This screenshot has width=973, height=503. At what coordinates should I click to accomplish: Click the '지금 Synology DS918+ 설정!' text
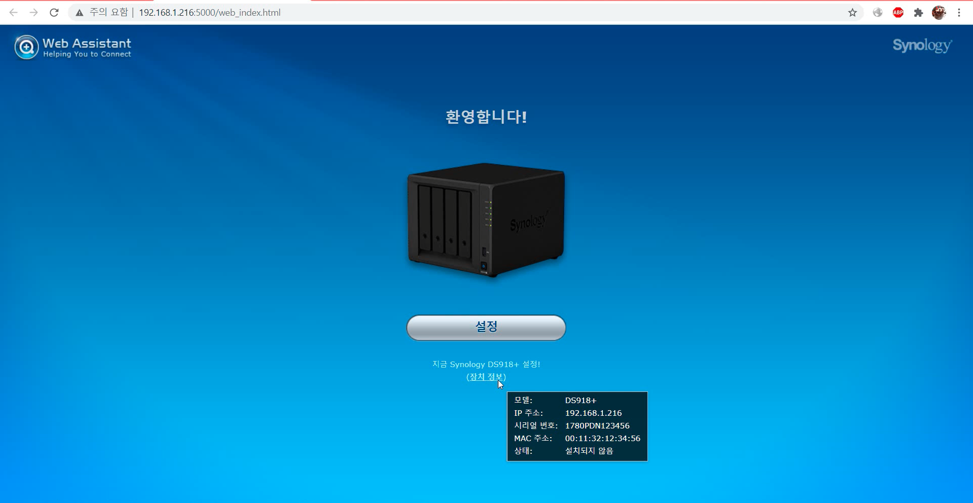coord(486,364)
